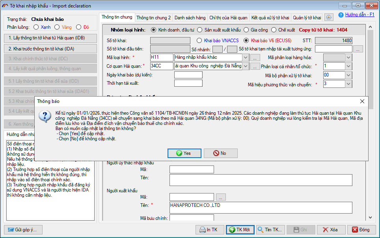380x238 pixels.
Task: Expand the Mã loại hình dropdown
Action: tap(246, 58)
